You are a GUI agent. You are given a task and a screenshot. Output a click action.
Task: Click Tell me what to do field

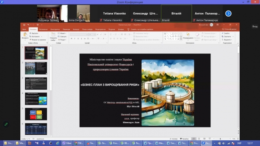[x=142, y=29]
